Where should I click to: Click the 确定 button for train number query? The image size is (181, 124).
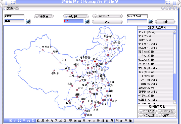[165, 22]
